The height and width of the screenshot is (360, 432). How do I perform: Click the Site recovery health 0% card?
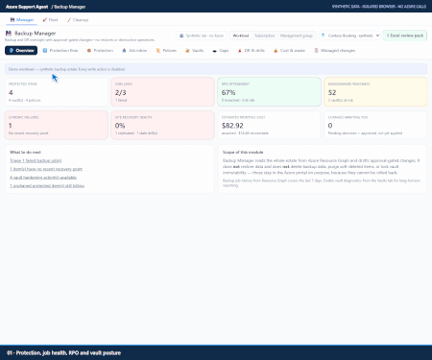pos(162,125)
